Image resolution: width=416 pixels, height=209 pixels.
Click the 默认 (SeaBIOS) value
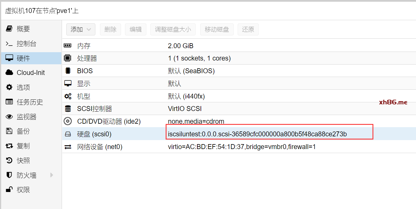tap(191, 71)
